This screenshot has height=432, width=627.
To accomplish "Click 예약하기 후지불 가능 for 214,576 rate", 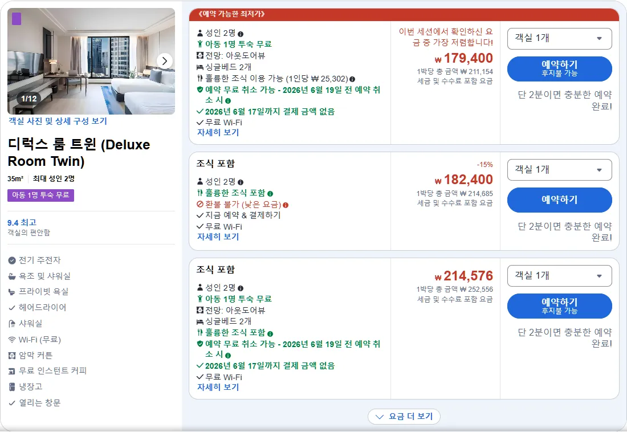I will pyautogui.click(x=559, y=306).
